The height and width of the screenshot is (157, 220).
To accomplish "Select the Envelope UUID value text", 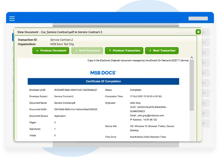I will click(x=75, y=90).
